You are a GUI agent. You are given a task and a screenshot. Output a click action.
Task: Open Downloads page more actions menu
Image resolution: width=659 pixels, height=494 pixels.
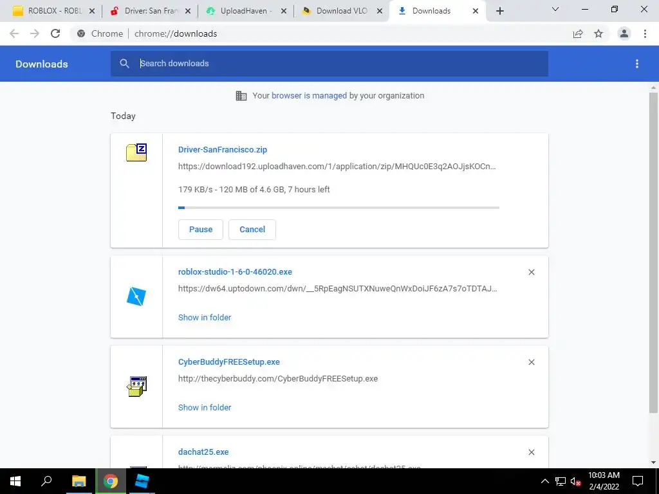[x=637, y=64]
